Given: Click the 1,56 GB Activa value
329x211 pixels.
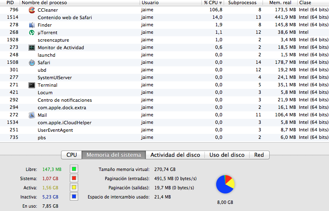Looking at the screenshot, I should (x=50, y=188).
